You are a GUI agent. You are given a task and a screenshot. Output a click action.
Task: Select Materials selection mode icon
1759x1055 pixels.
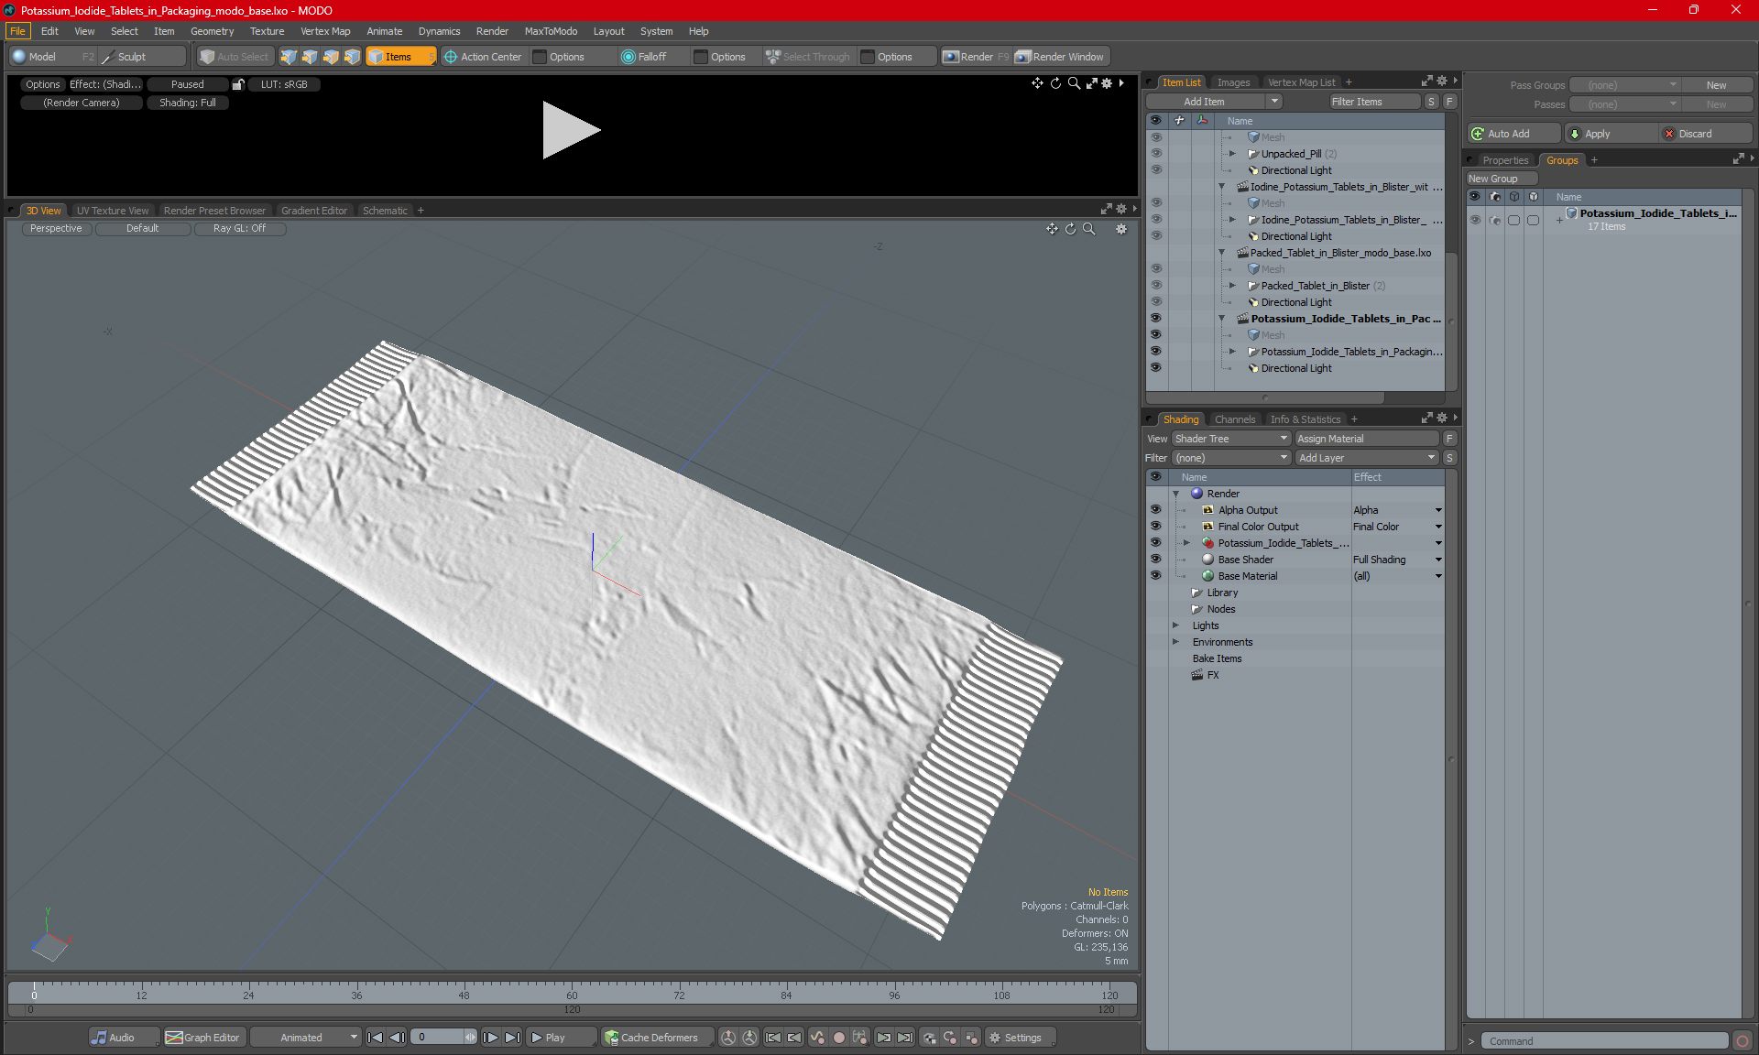pos(352,57)
